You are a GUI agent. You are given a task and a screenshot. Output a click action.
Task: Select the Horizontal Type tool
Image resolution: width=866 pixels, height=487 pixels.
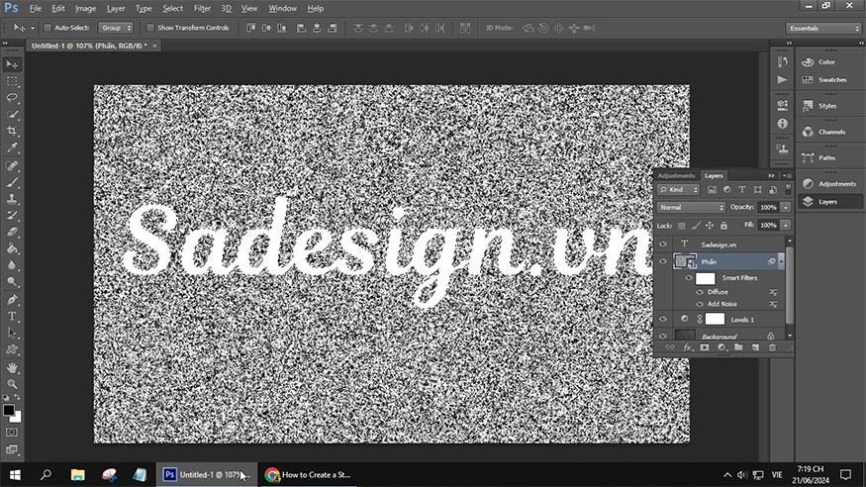point(12,317)
